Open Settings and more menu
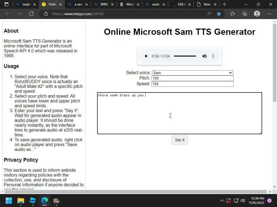The height and width of the screenshot is (207, 277). 269,14
